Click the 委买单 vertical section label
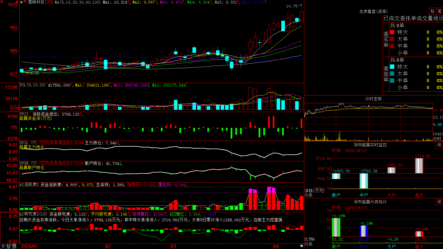This screenshot has height=249, width=443. [386, 39]
